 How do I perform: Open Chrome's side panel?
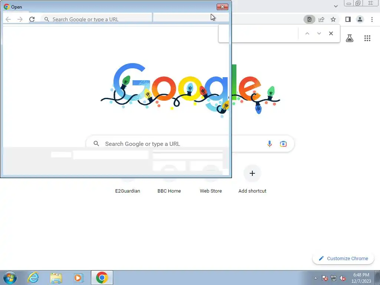[348, 19]
